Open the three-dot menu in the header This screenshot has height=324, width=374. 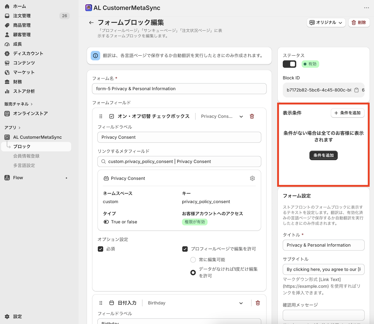(366, 8)
